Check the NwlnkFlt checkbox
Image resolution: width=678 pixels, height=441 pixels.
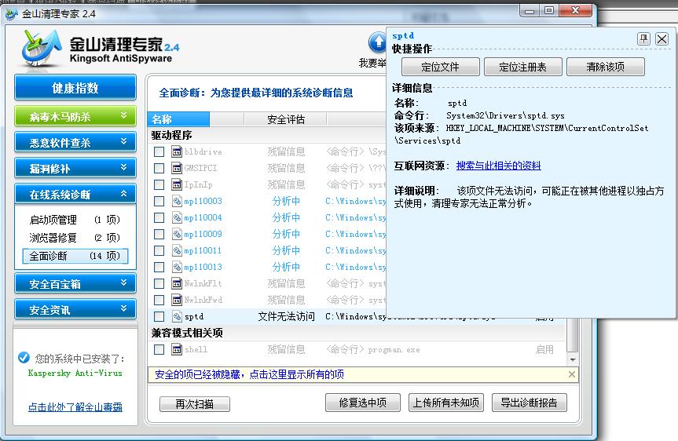tap(159, 283)
